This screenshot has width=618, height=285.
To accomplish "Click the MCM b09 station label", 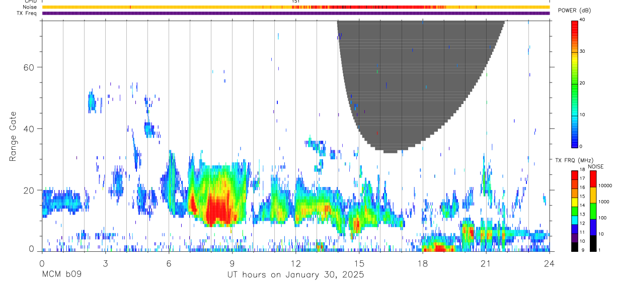I will tap(61, 275).
